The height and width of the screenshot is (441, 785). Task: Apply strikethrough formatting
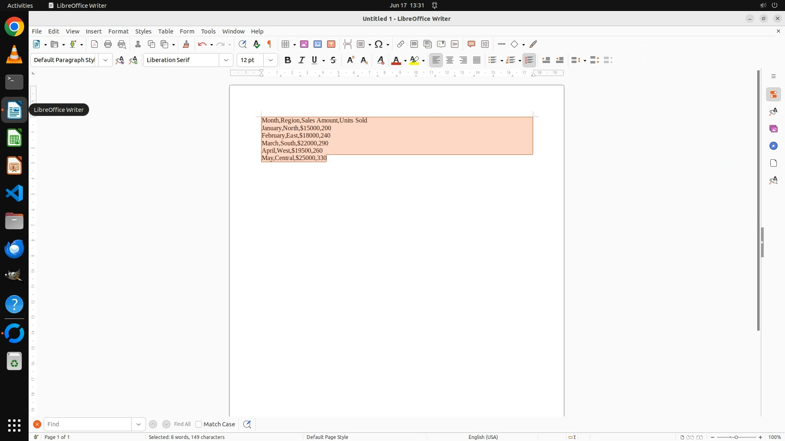(x=333, y=60)
